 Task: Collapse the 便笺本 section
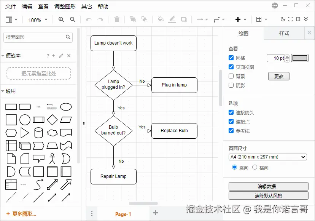(3, 56)
